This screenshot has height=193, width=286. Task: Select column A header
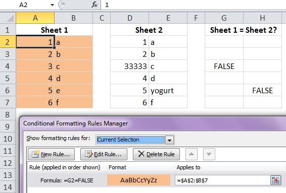[35, 18]
